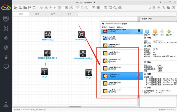Click the upload arrow toolbar icon
Image resolution: width=177 pixels, height=112 pixels.
(x=55, y=8)
